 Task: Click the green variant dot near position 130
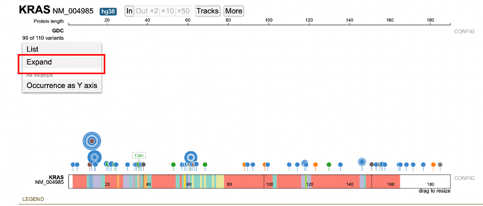[x=329, y=165]
